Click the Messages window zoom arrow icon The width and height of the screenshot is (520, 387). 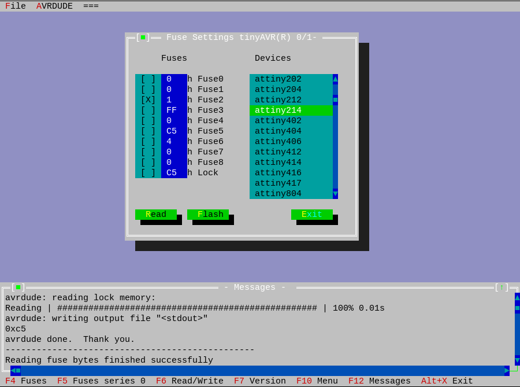pos(502,287)
